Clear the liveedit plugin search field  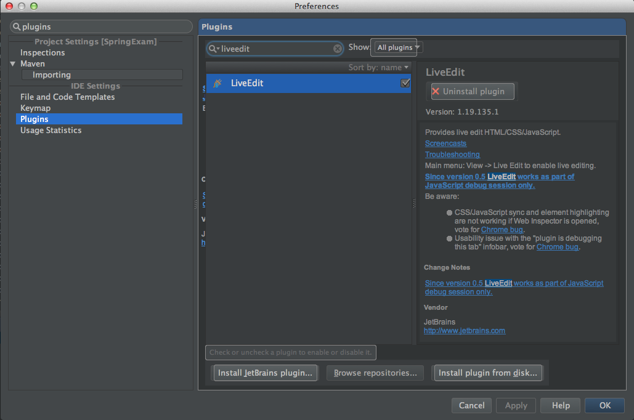click(337, 49)
